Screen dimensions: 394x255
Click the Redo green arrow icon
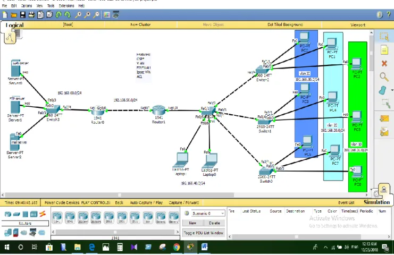[68, 15]
